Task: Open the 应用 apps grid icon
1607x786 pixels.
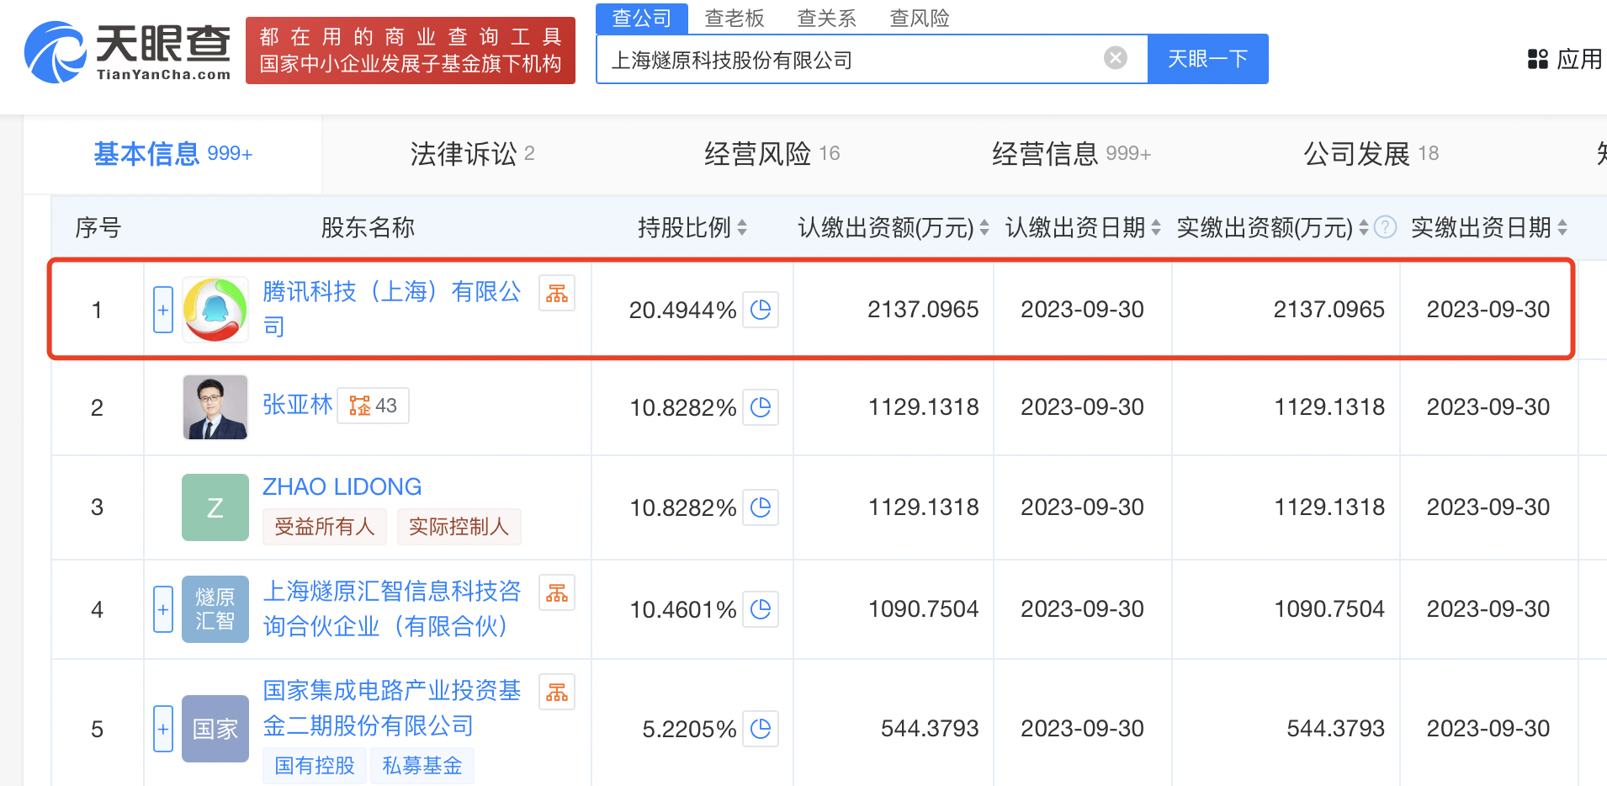Action: (1538, 59)
